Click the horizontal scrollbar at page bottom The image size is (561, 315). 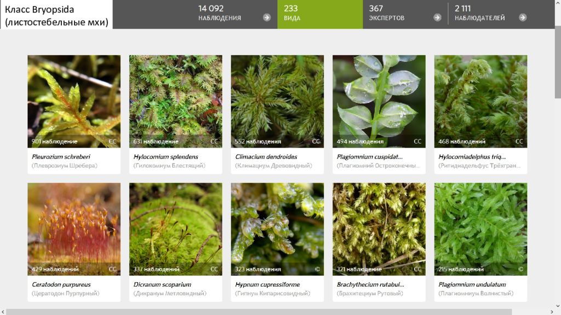pos(259,312)
